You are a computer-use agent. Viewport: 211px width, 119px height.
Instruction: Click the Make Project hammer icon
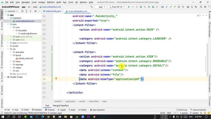pyautogui.click(x=92, y=7)
